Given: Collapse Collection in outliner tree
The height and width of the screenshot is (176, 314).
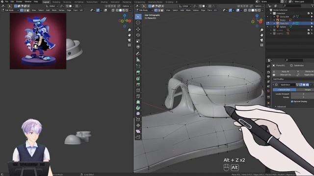Looking at the screenshot, I should click(271, 13).
